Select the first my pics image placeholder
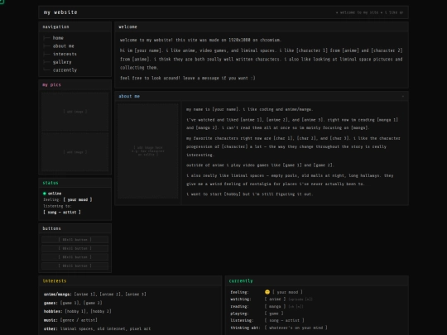 tap(75, 112)
